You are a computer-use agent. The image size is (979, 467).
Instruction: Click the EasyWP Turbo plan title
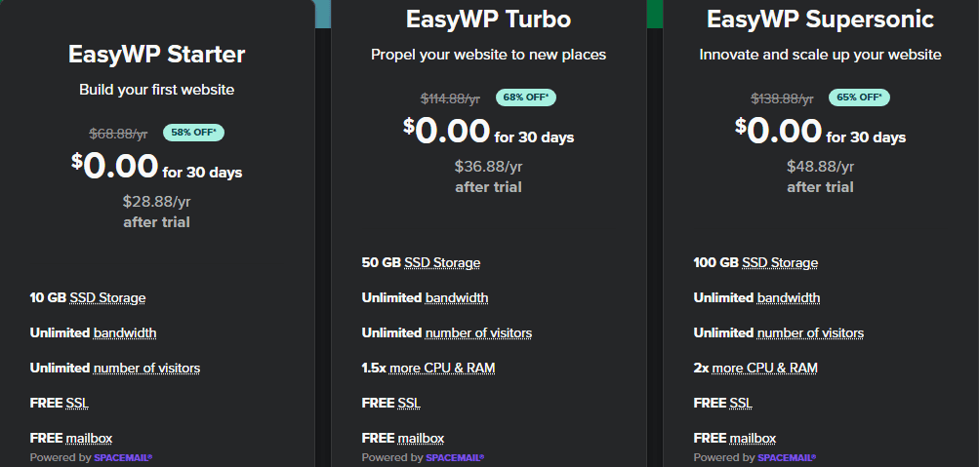click(488, 19)
